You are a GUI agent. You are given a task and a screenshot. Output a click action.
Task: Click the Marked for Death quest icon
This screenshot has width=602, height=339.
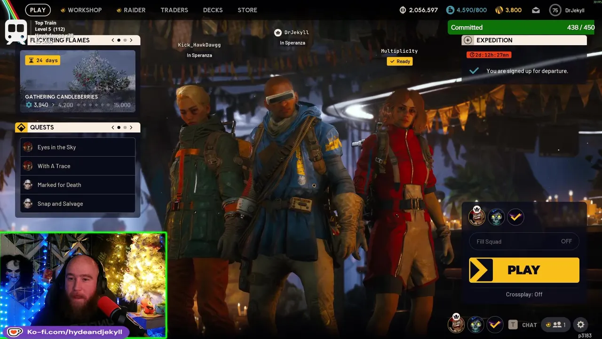tap(28, 185)
